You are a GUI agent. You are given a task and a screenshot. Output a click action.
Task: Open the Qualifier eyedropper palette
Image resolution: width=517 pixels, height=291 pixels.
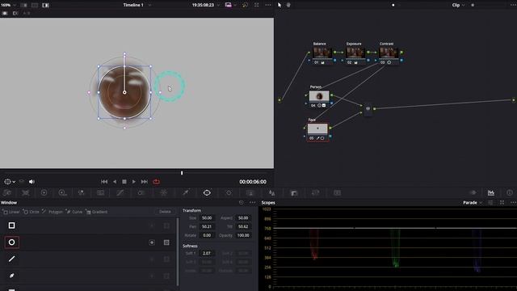coord(186,192)
